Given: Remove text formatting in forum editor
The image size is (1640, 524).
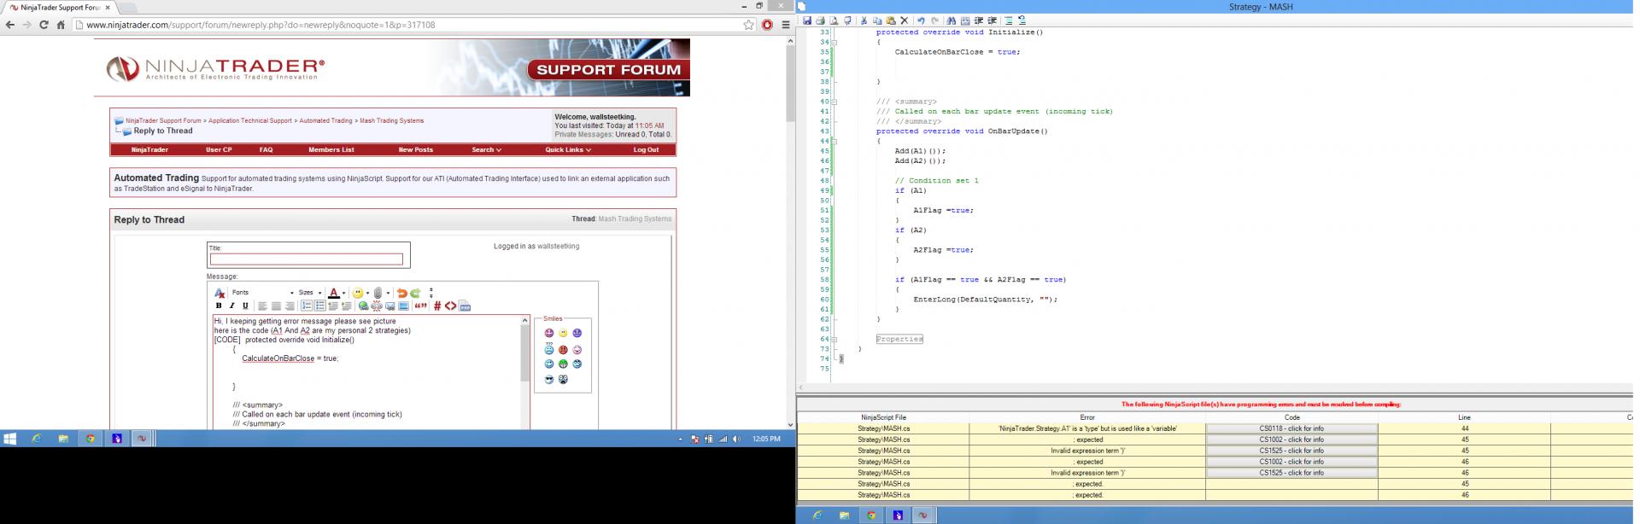Looking at the screenshot, I should point(220,293).
